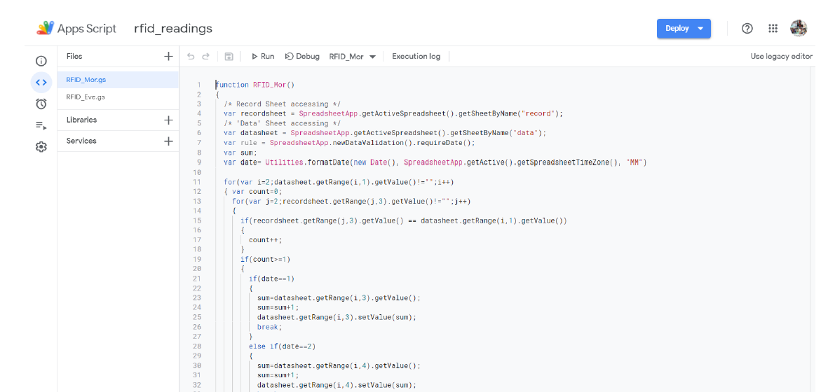Click line number 20 in the gutter
Image resolution: width=821 pixels, height=392 pixels.
tap(198, 269)
